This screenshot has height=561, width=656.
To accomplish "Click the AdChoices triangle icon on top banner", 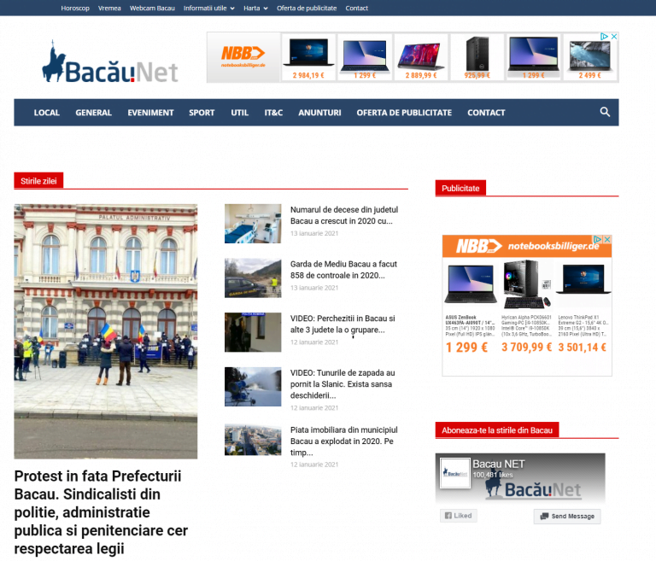I will coord(604,37).
